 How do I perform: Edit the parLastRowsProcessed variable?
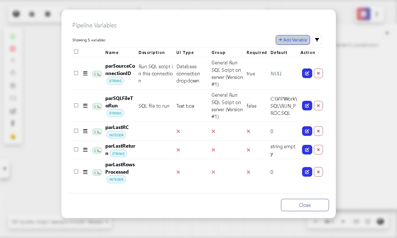307,172
